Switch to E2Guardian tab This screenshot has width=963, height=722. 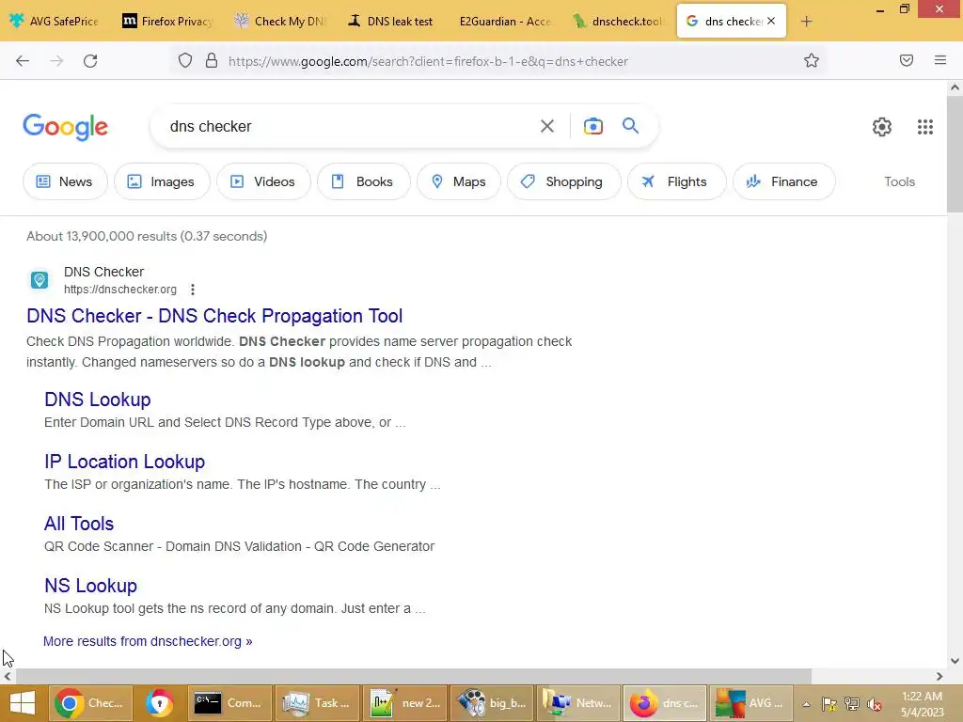point(505,22)
